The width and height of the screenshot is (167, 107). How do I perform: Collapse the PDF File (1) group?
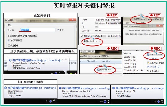tap(146, 59)
